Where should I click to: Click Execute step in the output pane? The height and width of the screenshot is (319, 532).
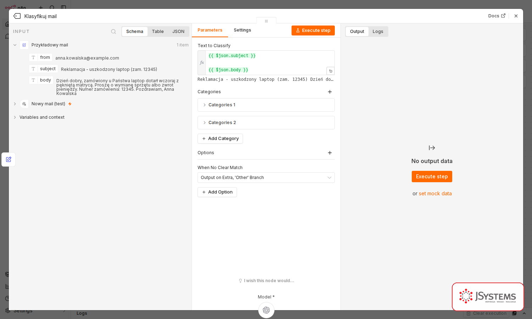point(432,177)
